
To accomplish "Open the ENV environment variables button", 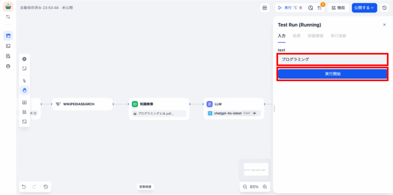I will 265,8.
